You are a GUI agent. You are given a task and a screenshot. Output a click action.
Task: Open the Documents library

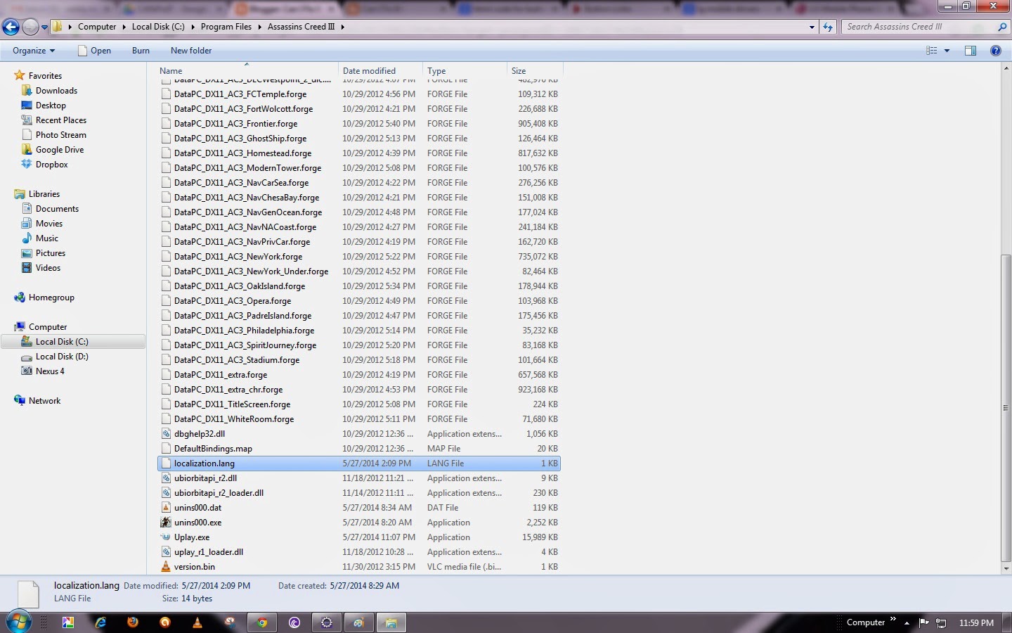(57, 209)
